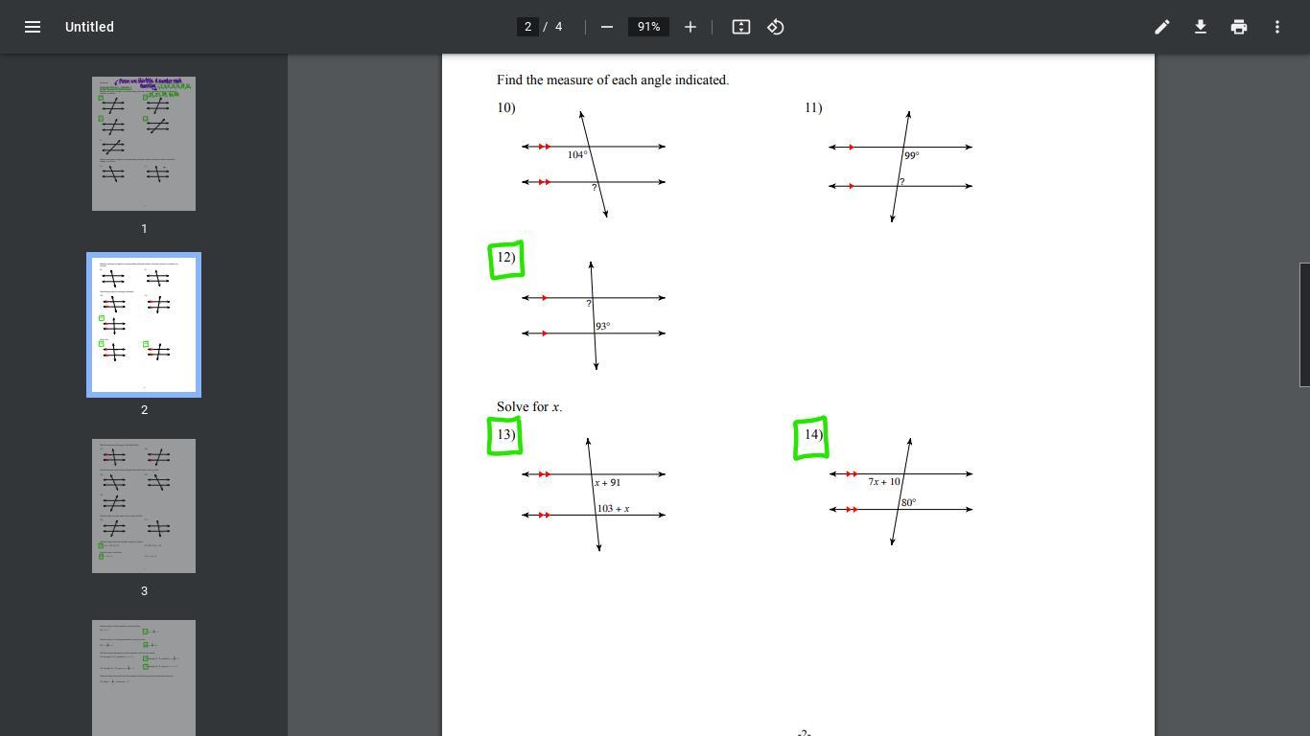Click problem number 12)
This screenshot has height=736, width=1310.
point(506,257)
